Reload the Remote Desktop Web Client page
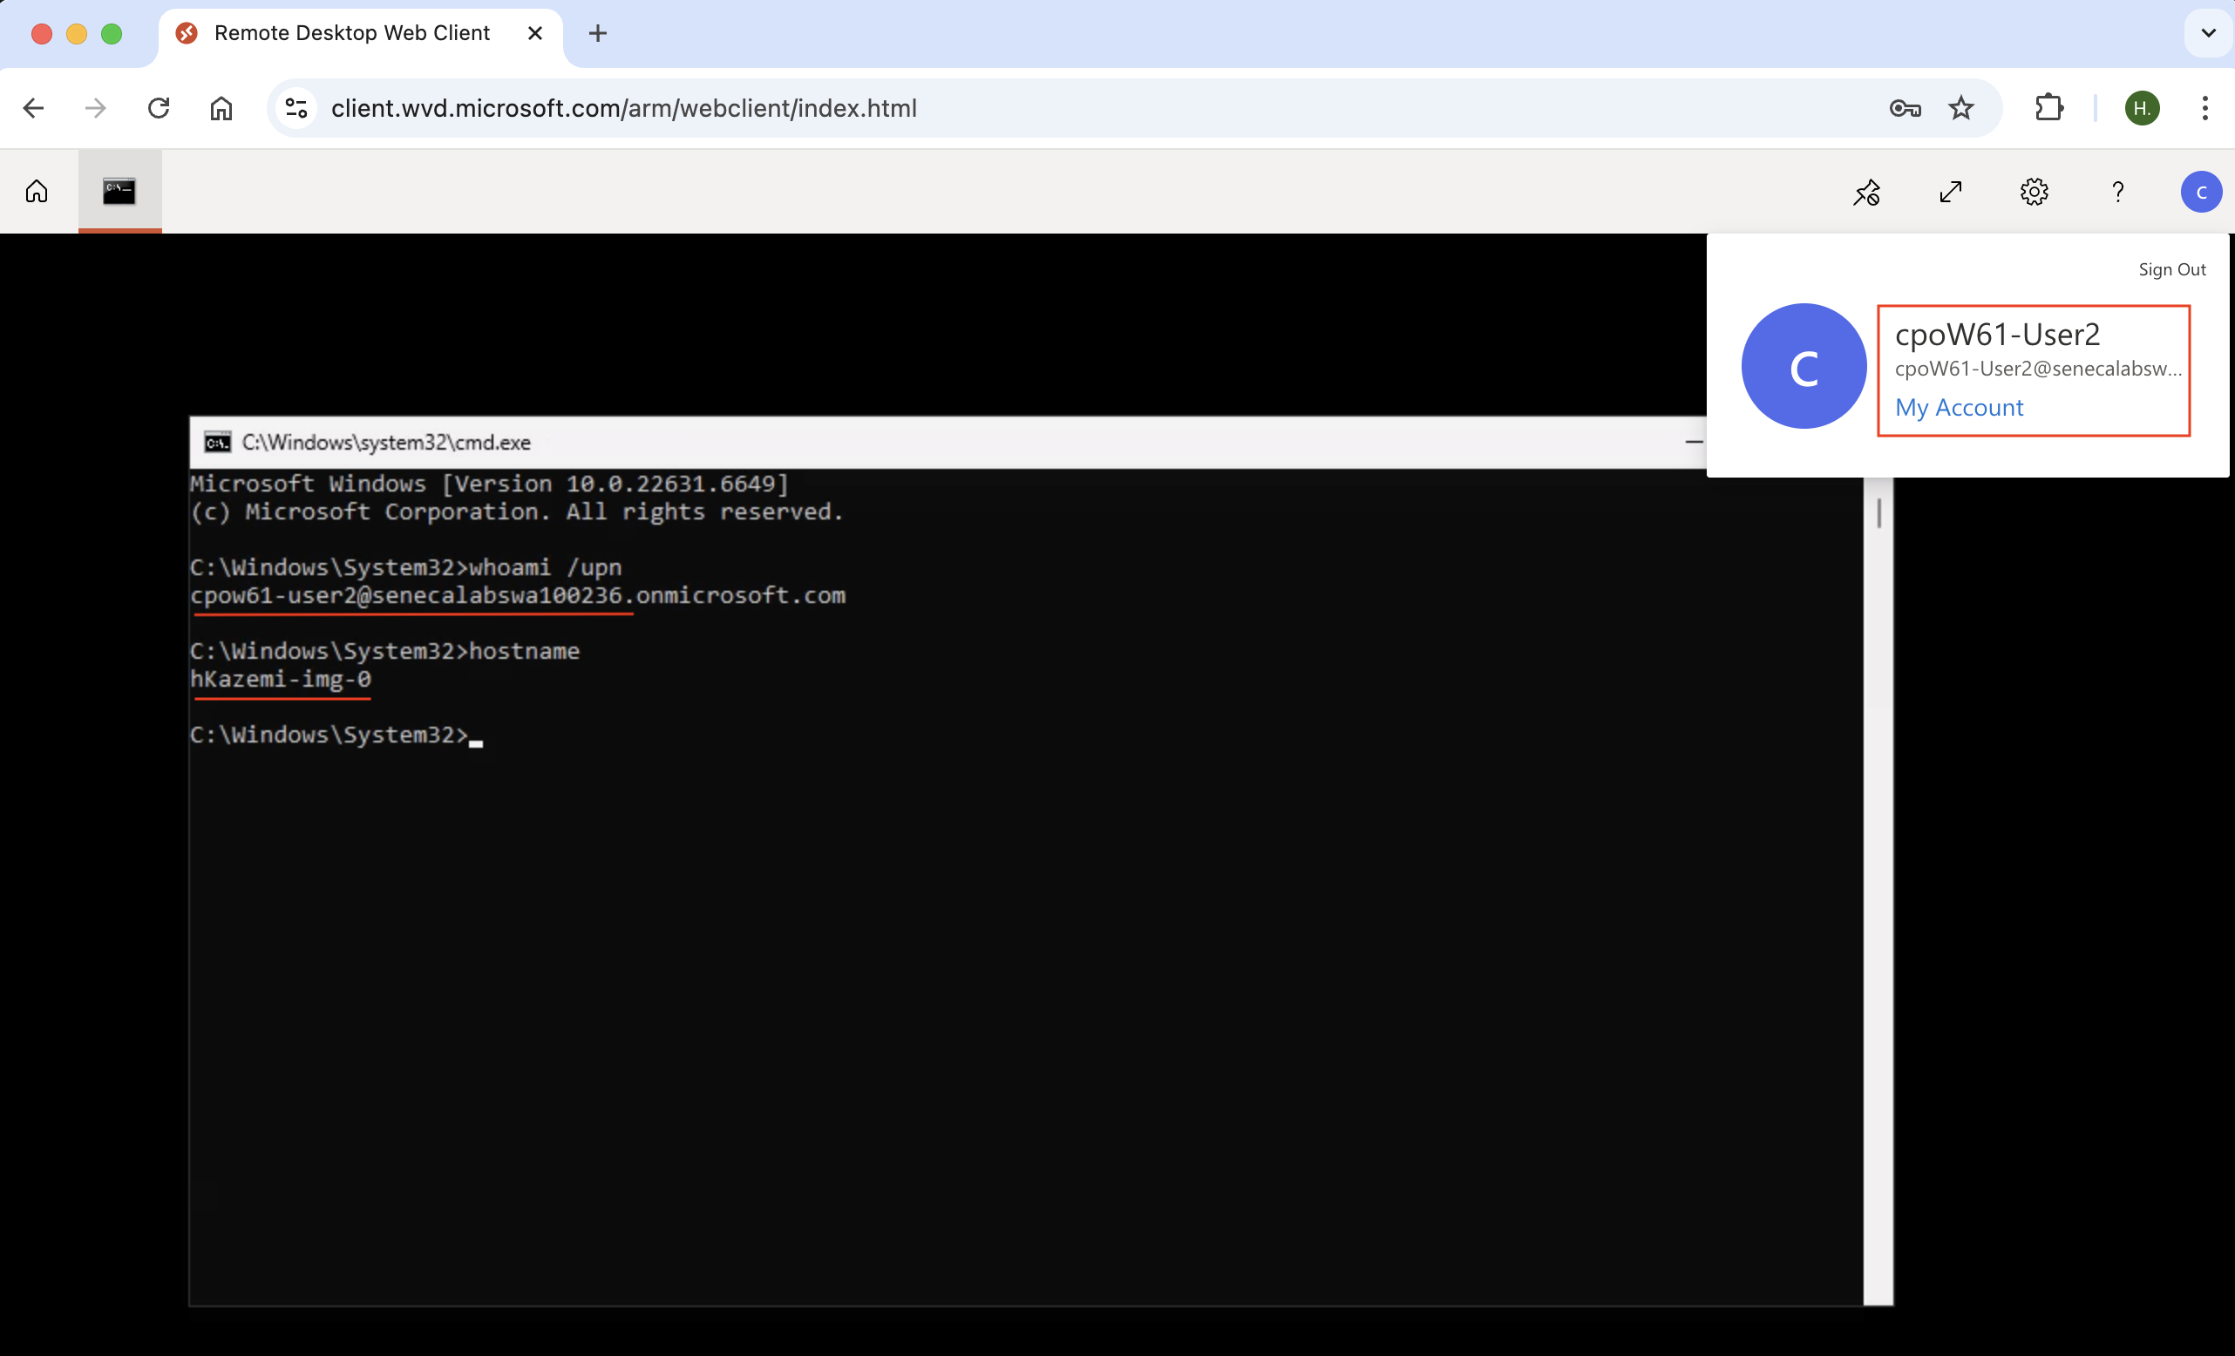The height and width of the screenshot is (1356, 2235). pos(159,109)
